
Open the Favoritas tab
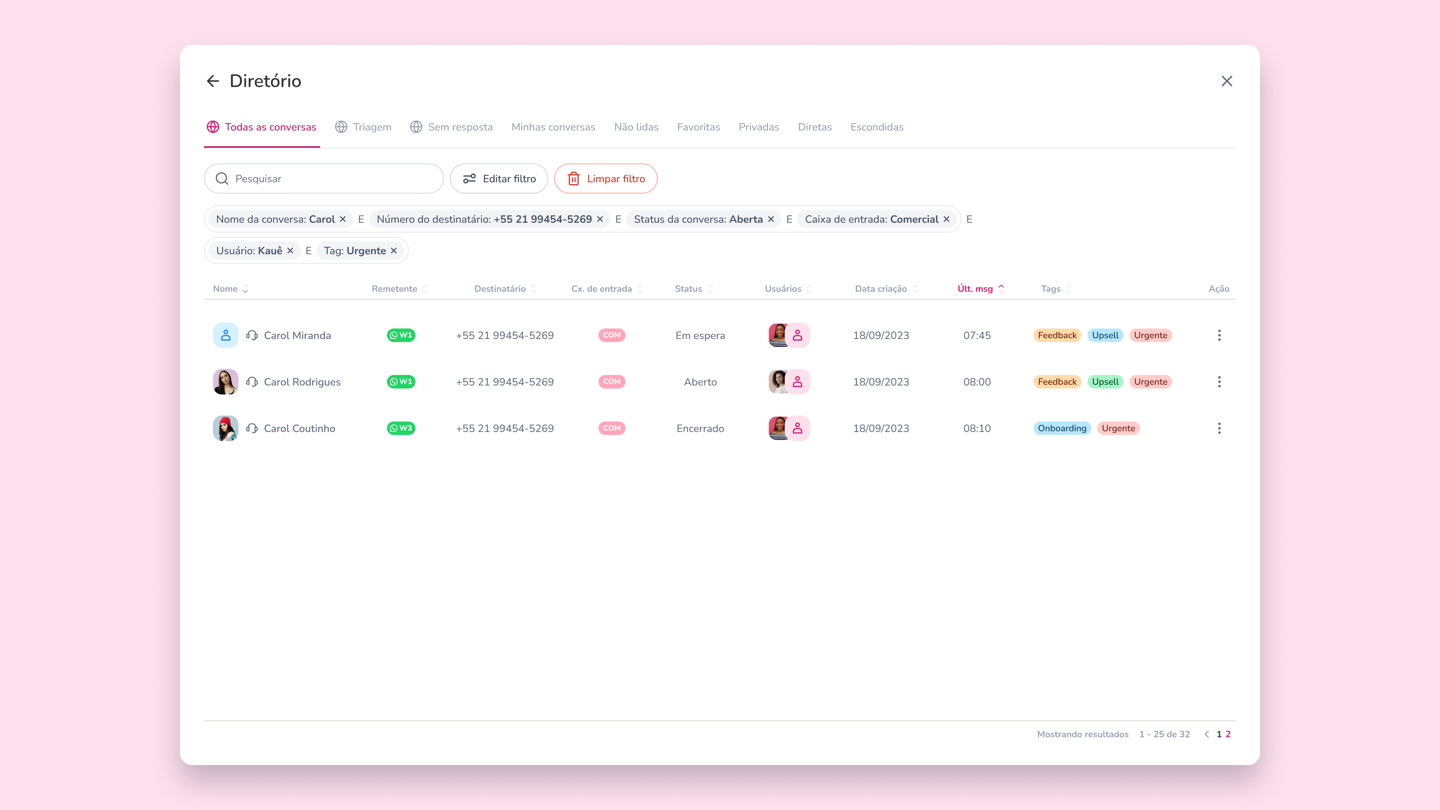tap(698, 127)
